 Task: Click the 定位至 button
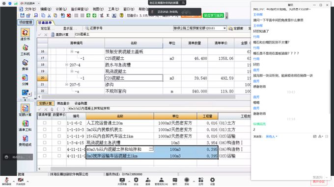(47, 28)
